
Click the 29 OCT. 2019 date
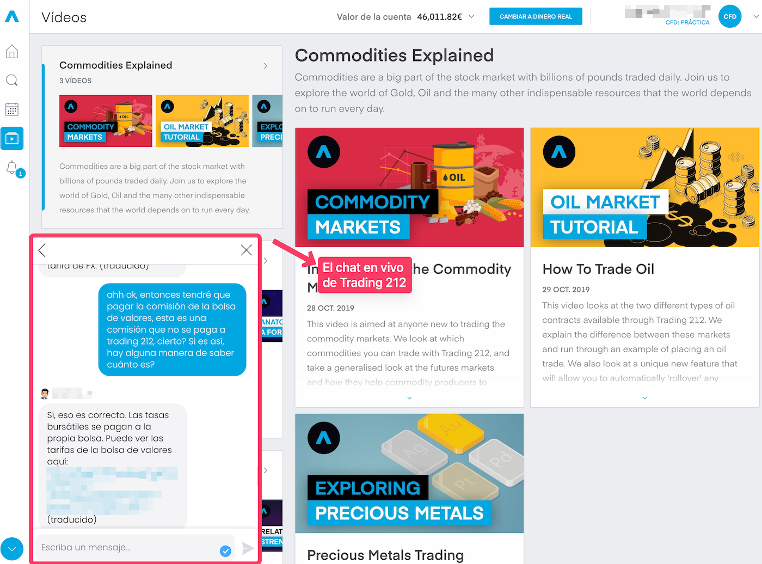pos(566,290)
